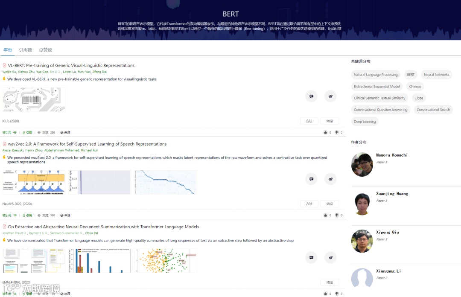
Task: Open the scatter plot thumbnail of the Summarization paper
Action: pyautogui.click(x=166, y=261)
